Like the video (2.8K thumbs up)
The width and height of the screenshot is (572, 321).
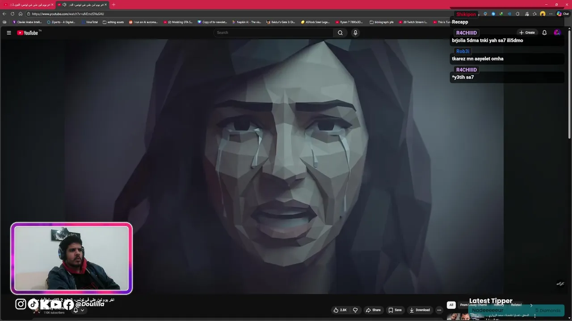(340, 310)
